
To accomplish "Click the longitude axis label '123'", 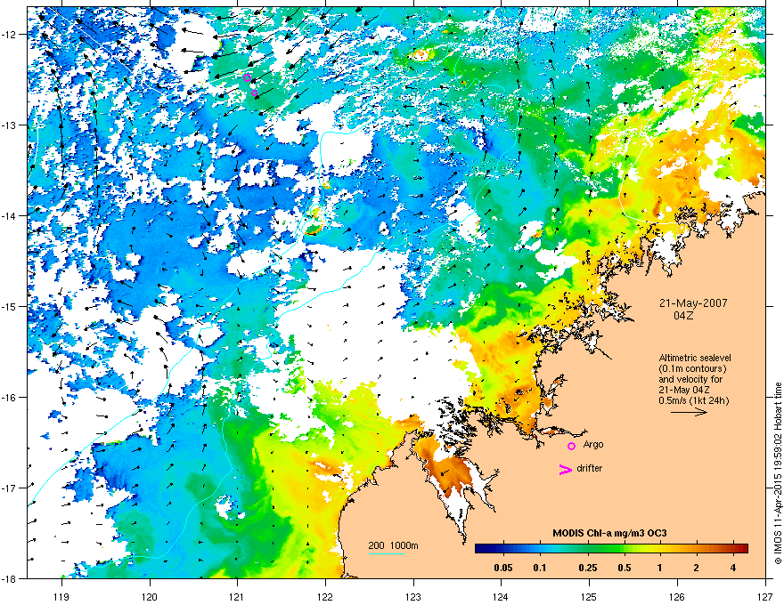I will (x=413, y=596).
